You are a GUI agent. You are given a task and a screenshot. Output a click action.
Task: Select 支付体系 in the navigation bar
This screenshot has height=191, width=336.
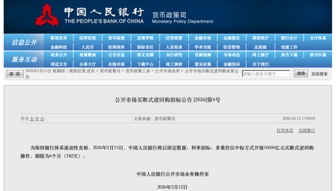pyautogui.click(x=318, y=38)
